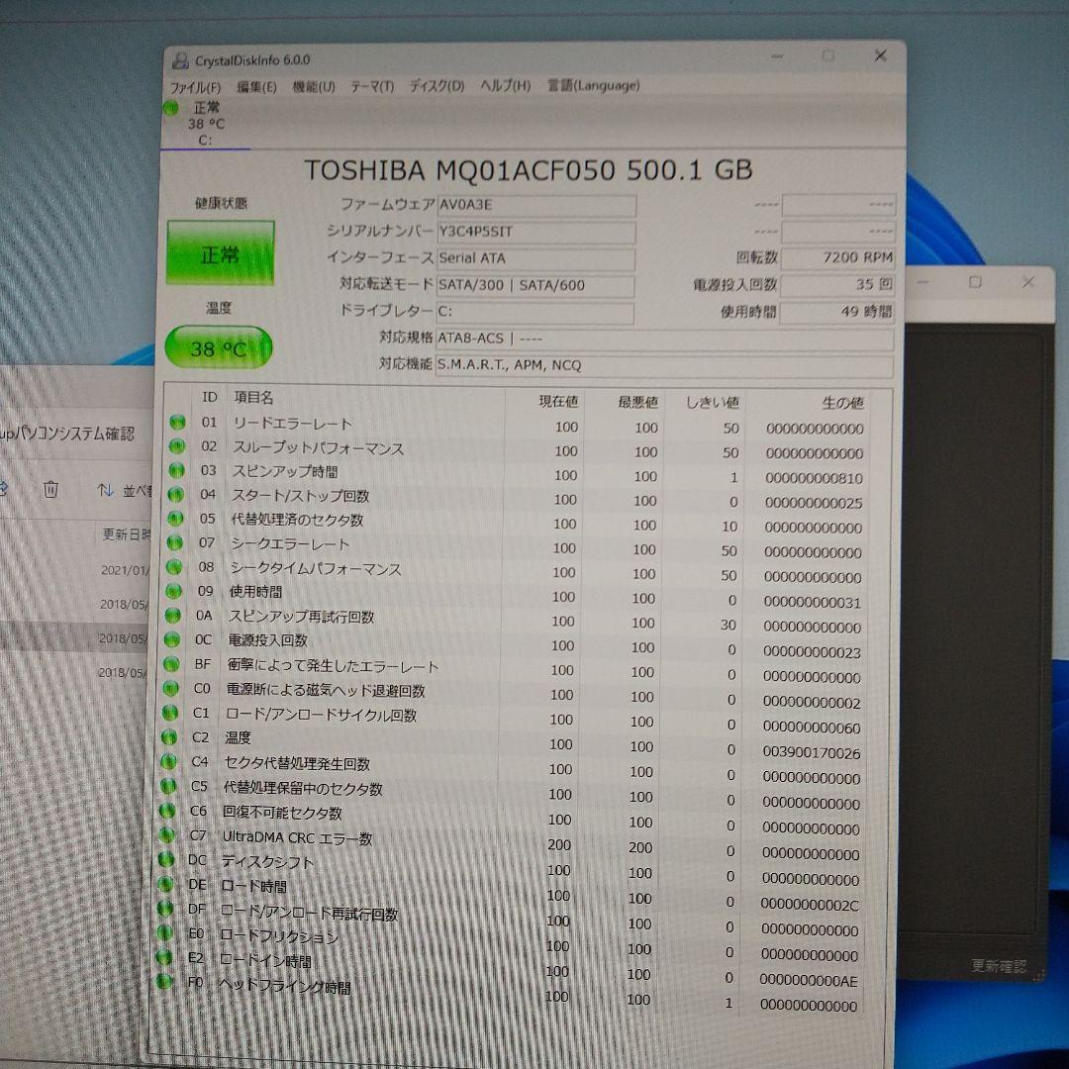This screenshot has height=1069, width=1069.
Task: Click the green status lamp next to リードエラーレート
Action: click(x=178, y=423)
